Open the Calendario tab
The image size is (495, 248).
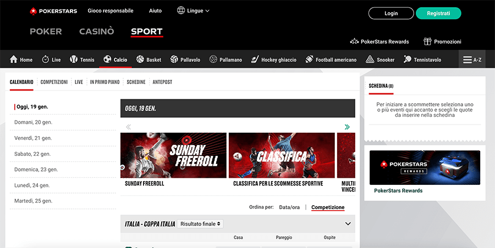tap(21, 82)
